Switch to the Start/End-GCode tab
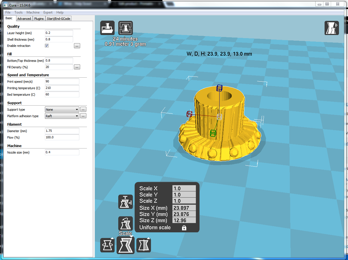 pyautogui.click(x=58, y=19)
